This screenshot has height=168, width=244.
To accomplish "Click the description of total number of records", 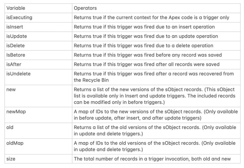I will click(x=152, y=159).
